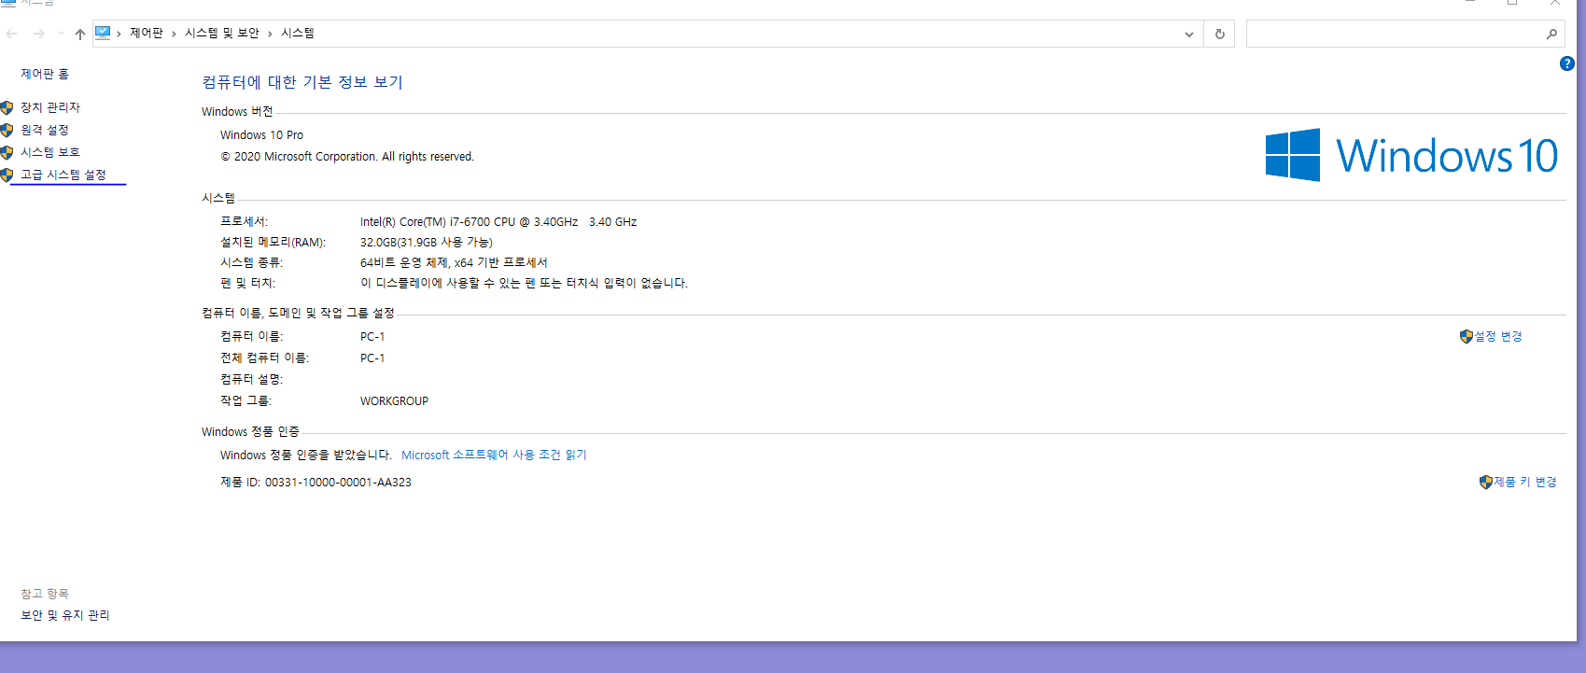The width and height of the screenshot is (1586, 673).
Task: Click 설정 변경 link
Action: [1498, 336]
